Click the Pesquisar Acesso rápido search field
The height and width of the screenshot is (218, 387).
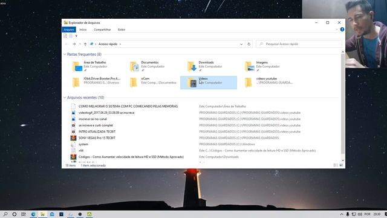pos(299,44)
